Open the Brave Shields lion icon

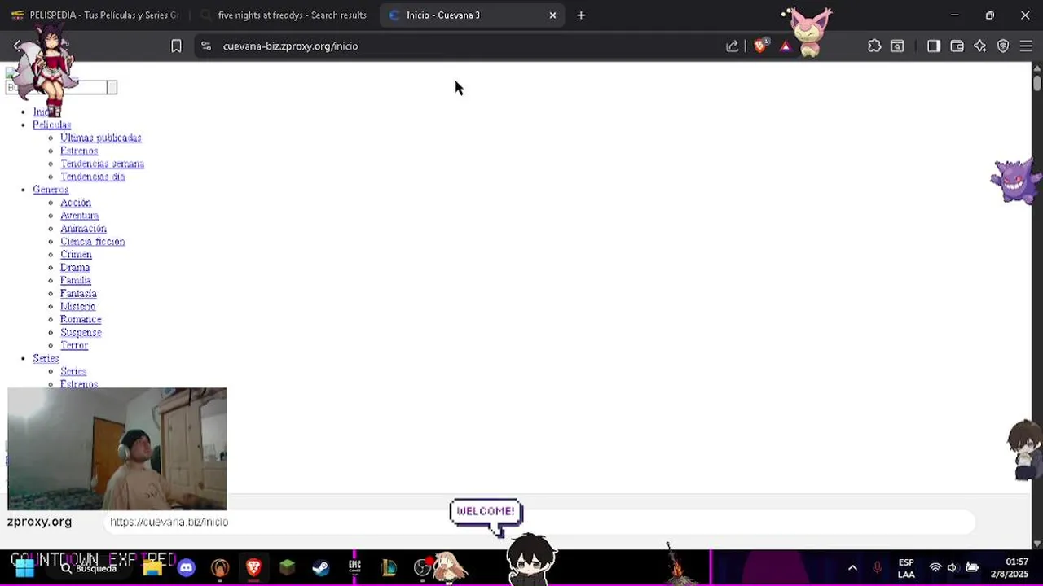(x=761, y=46)
